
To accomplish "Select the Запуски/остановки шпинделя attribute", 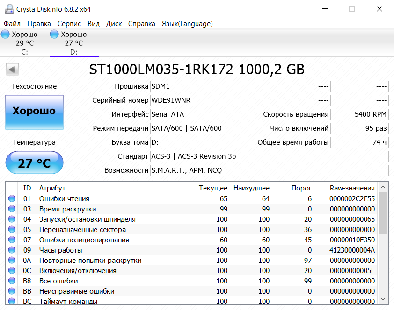I will tap(191, 219).
